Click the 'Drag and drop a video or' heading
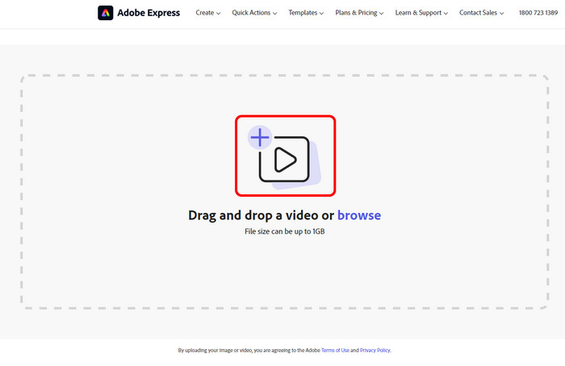This screenshot has height=366, width=565. [x=262, y=215]
